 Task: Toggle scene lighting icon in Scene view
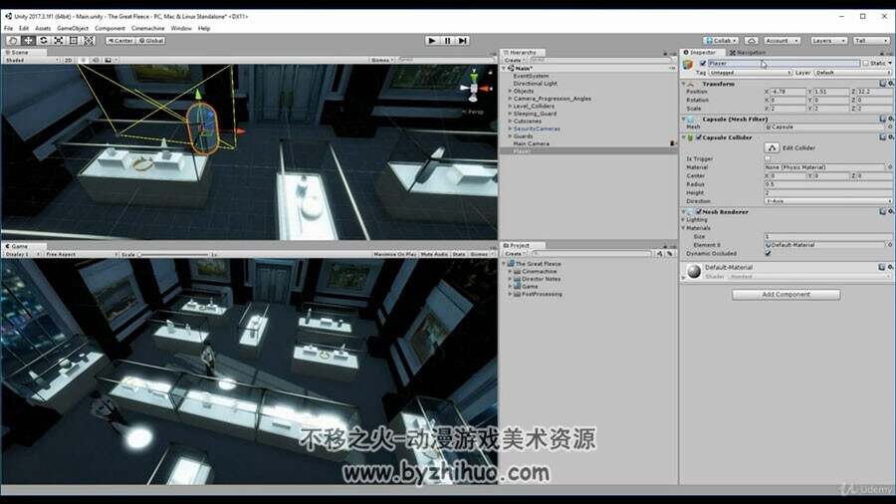(x=84, y=60)
